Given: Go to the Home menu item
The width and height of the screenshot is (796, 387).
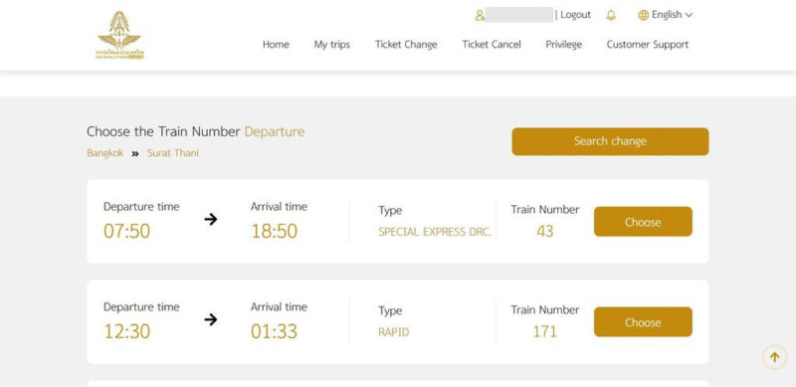Looking at the screenshot, I should tap(276, 44).
